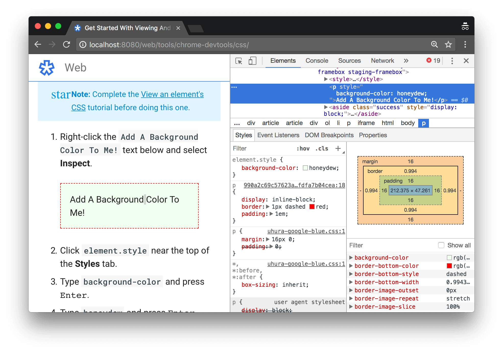Viewport: 503px width, 353px height.
Task: Open DevTools customization menu via vertical dots
Action: click(x=452, y=61)
